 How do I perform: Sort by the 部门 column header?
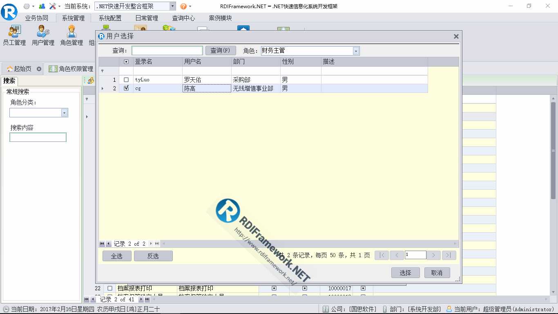(x=256, y=62)
